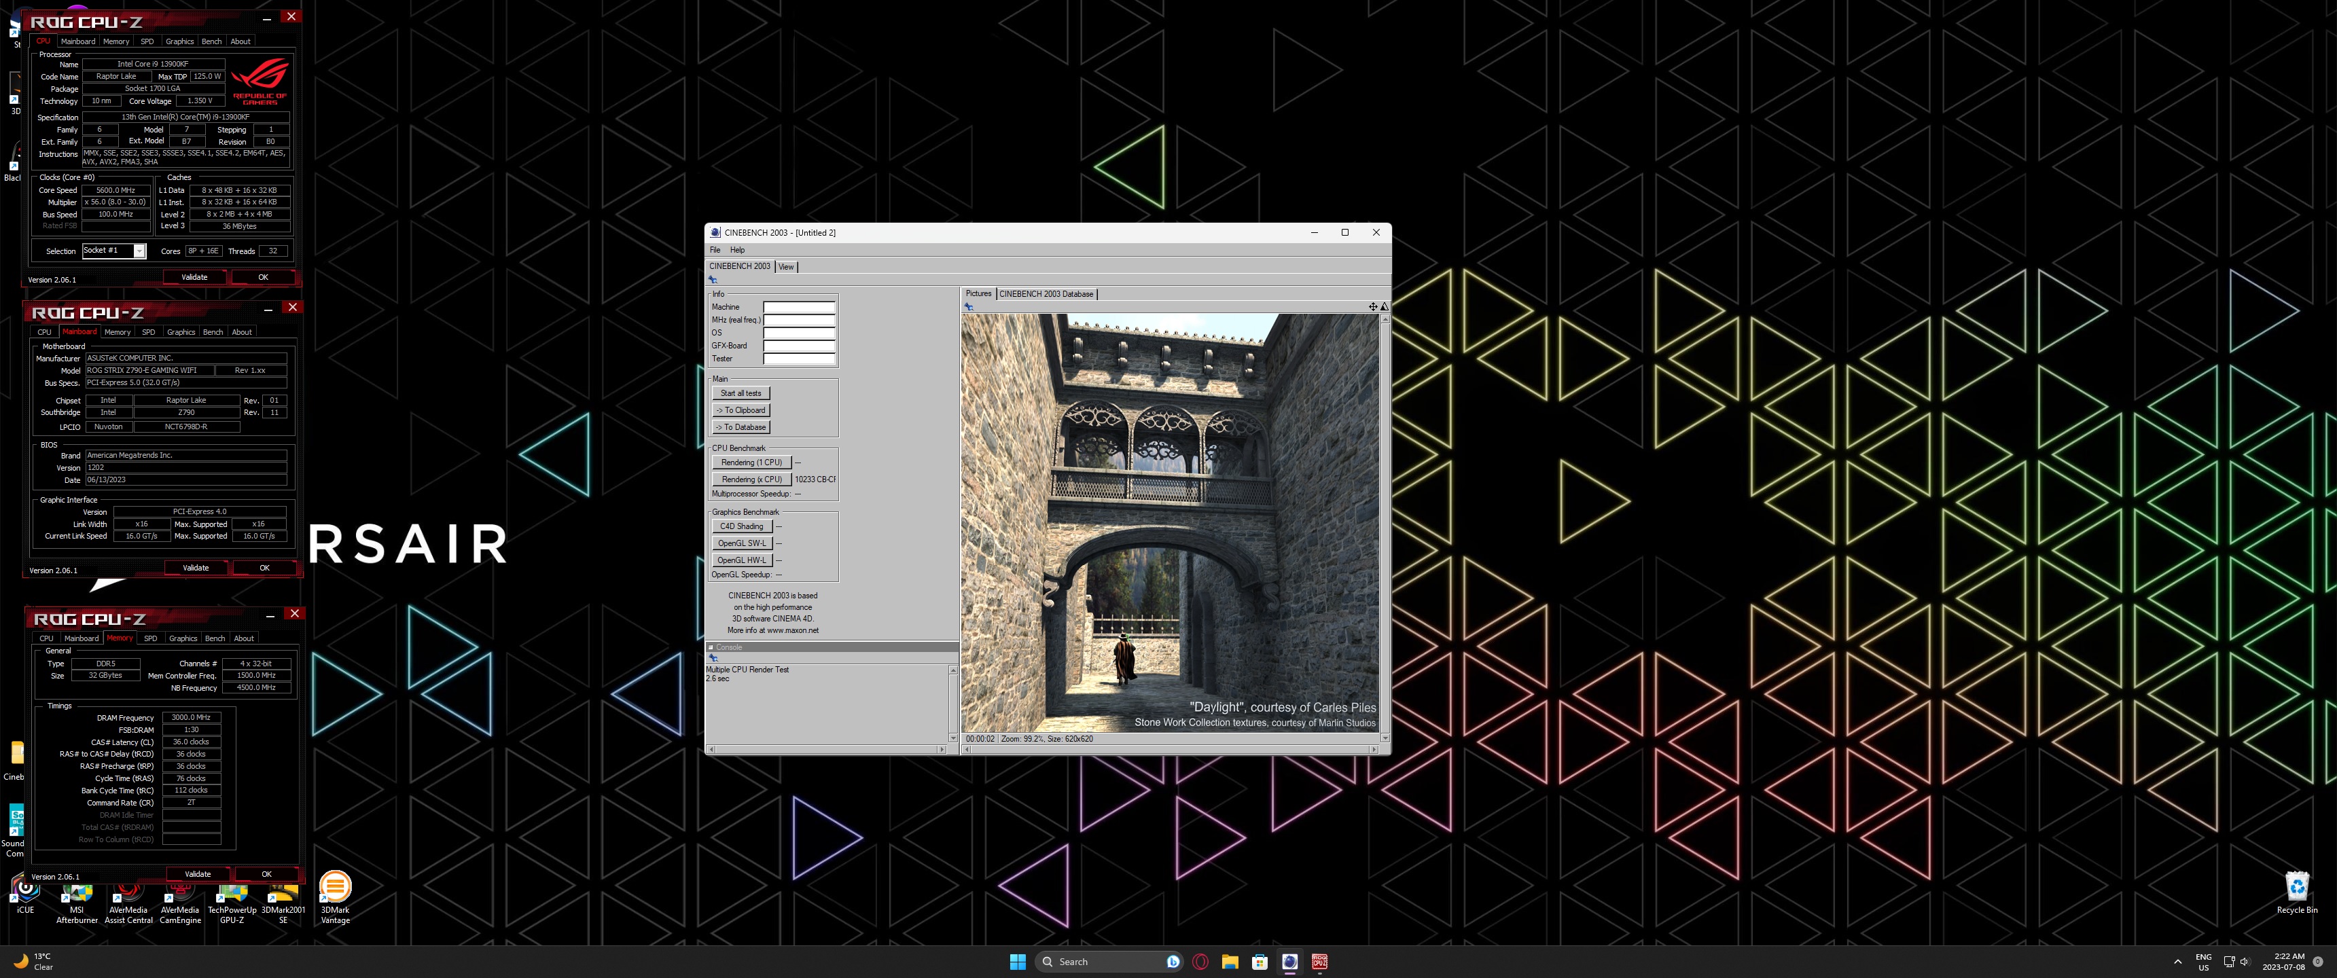Click the Cinebench title bar app icon
Viewport: 2337px width, 978px height.
click(x=715, y=232)
